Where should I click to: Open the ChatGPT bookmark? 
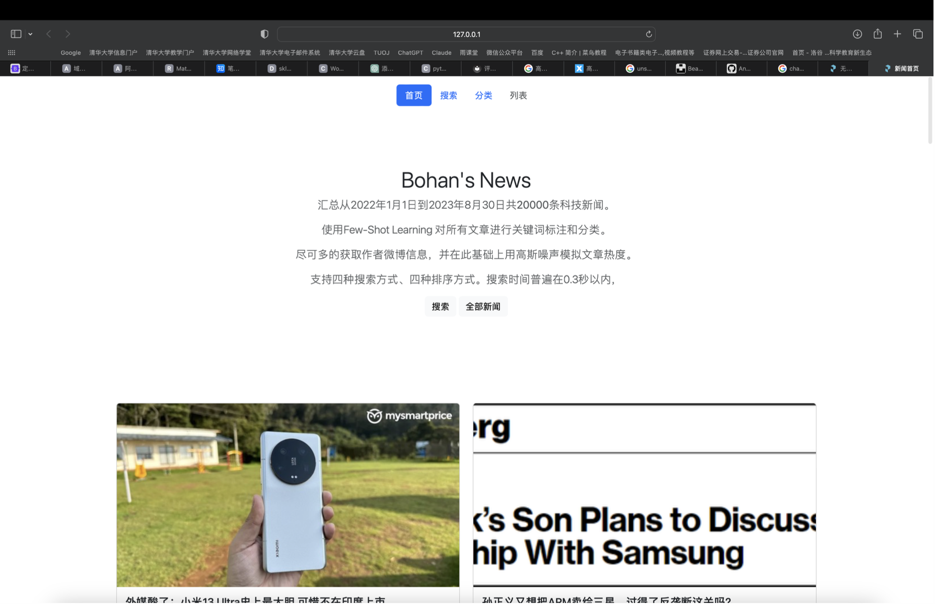tap(410, 53)
